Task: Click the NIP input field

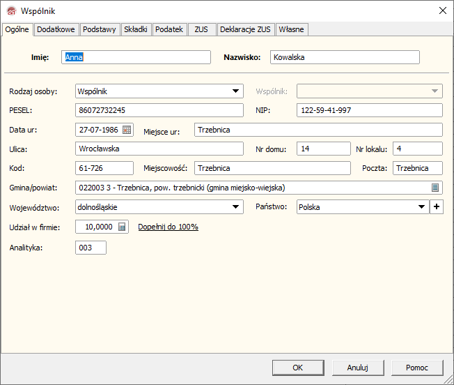Action: click(x=370, y=110)
